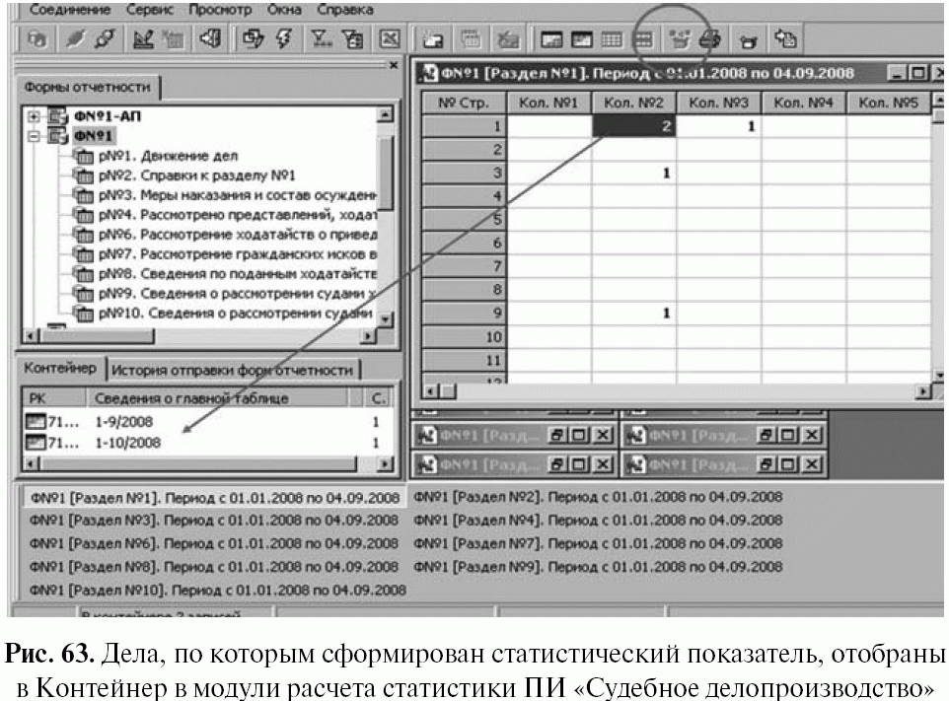The height and width of the screenshot is (701, 949).
Task: Open the Окна menu
Action: [x=284, y=10]
